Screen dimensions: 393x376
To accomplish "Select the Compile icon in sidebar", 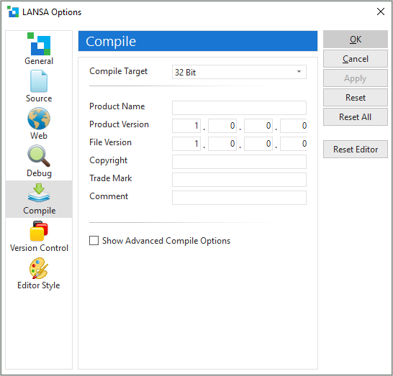I will pyautogui.click(x=39, y=193).
